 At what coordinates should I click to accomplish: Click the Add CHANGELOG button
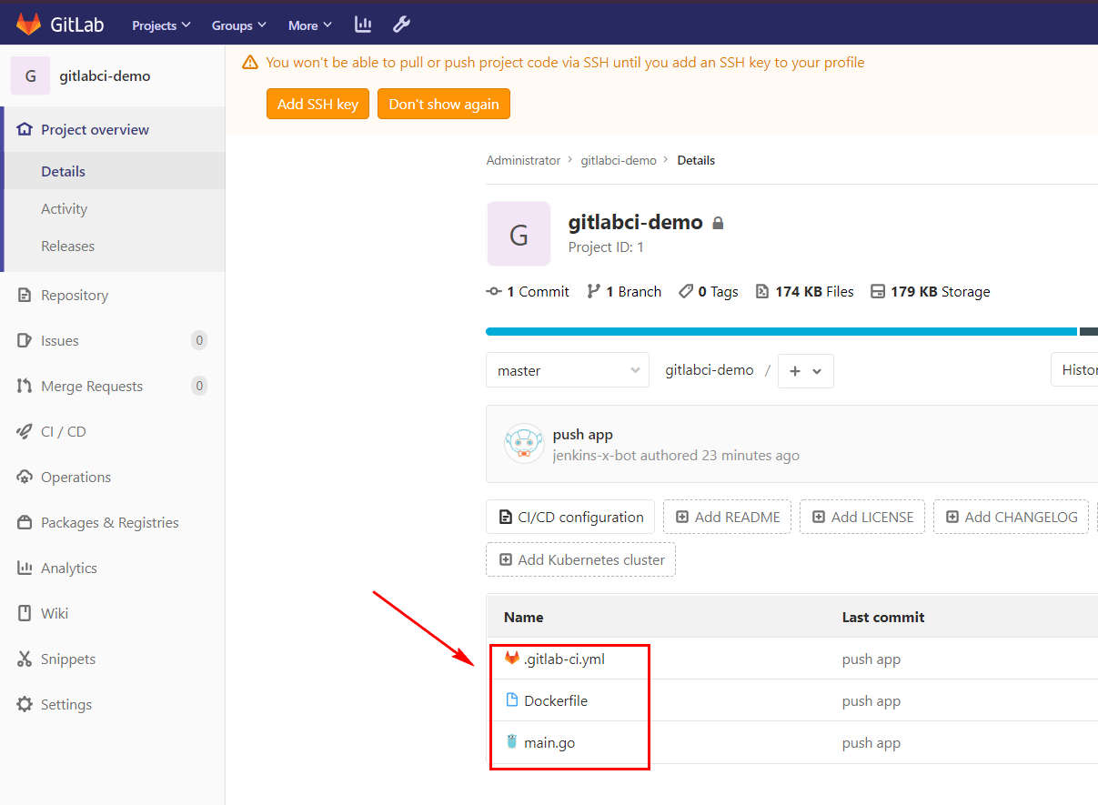[x=1011, y=517]
